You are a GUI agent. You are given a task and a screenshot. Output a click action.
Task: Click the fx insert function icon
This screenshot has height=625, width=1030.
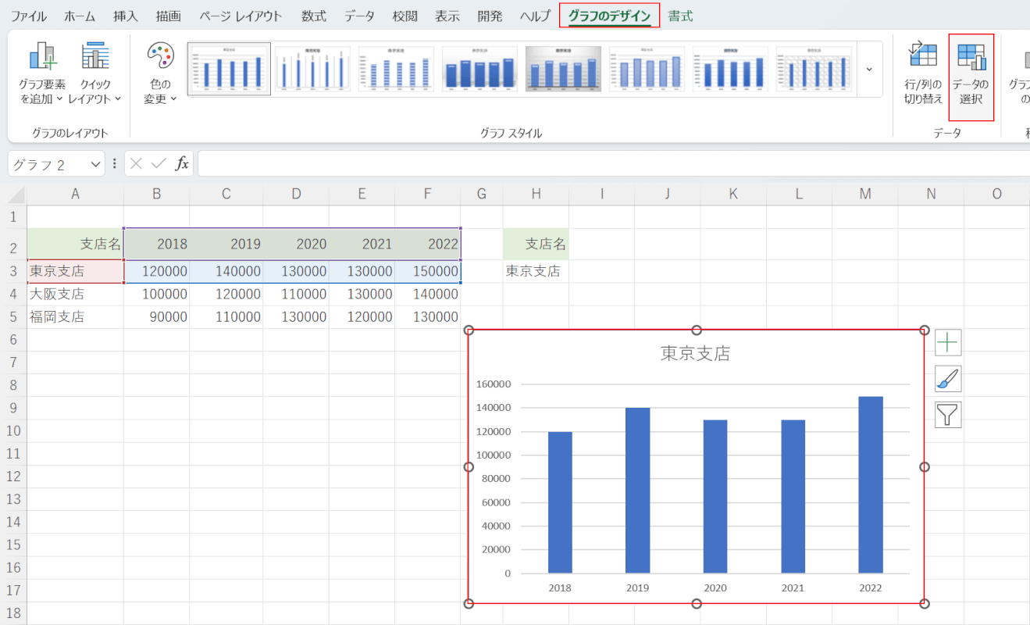coord(182,163)
